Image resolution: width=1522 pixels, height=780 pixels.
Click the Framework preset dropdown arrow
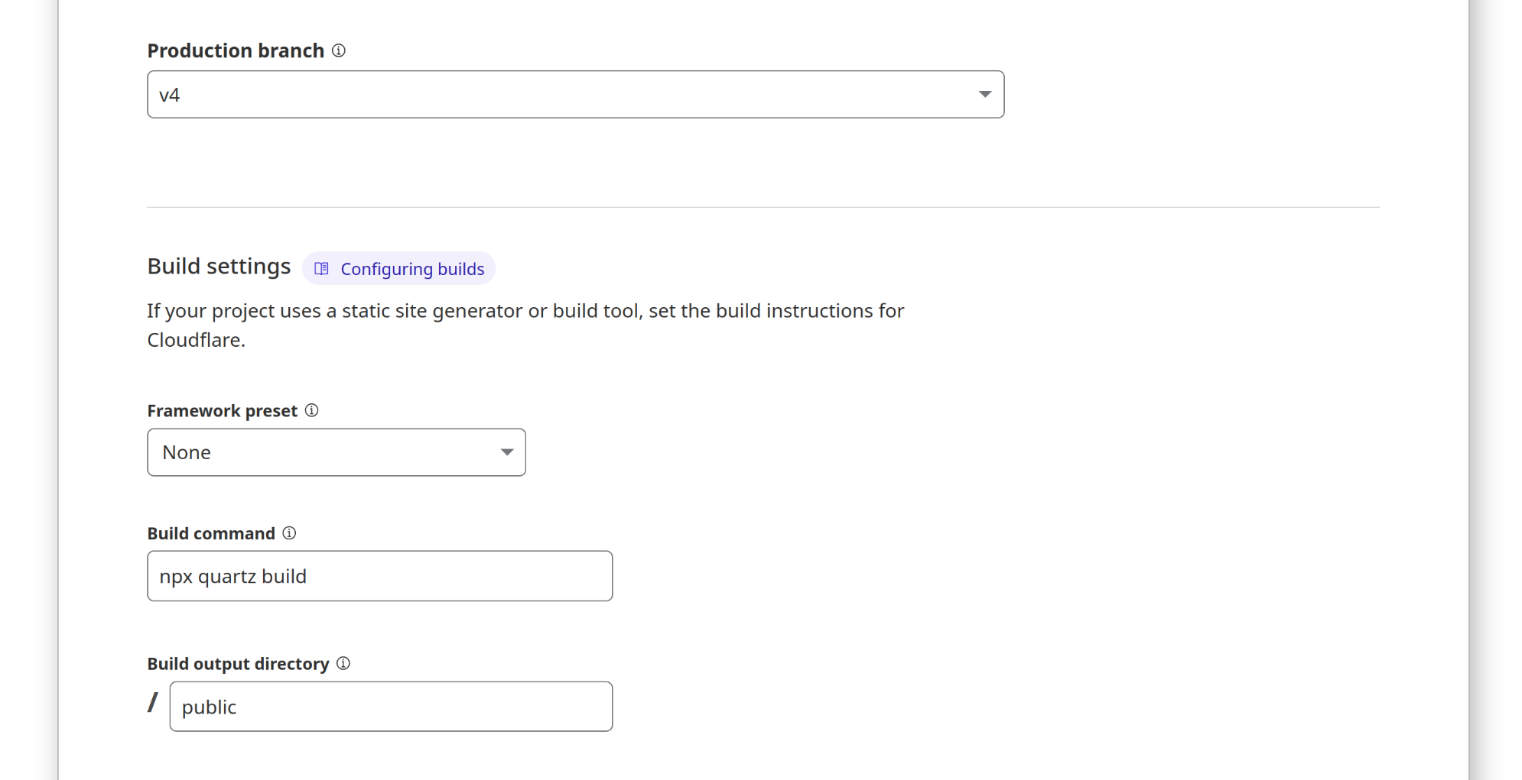click(x=506, y=452)
